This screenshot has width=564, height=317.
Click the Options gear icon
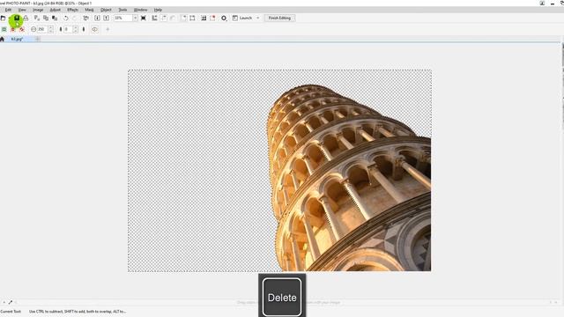224,18
